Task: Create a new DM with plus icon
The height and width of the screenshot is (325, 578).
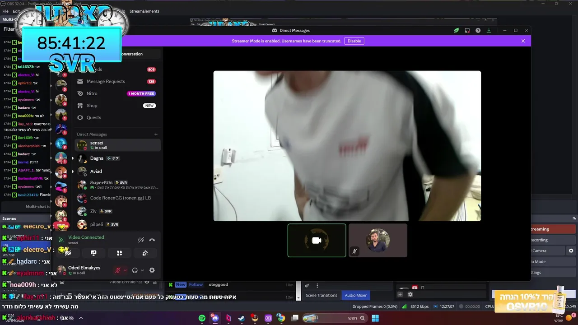Action: [x=156, y=134]
